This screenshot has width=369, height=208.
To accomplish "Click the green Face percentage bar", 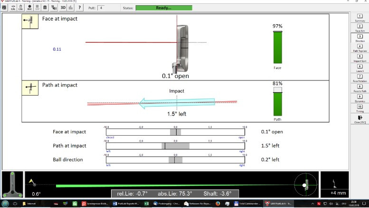I will coord(278,48).
